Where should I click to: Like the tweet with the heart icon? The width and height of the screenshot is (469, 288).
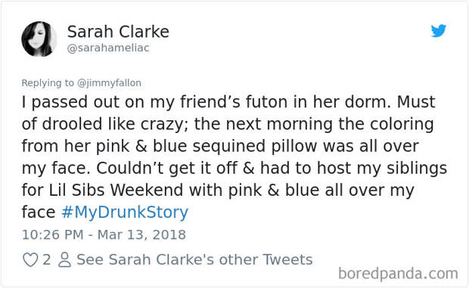coord(30,259)
